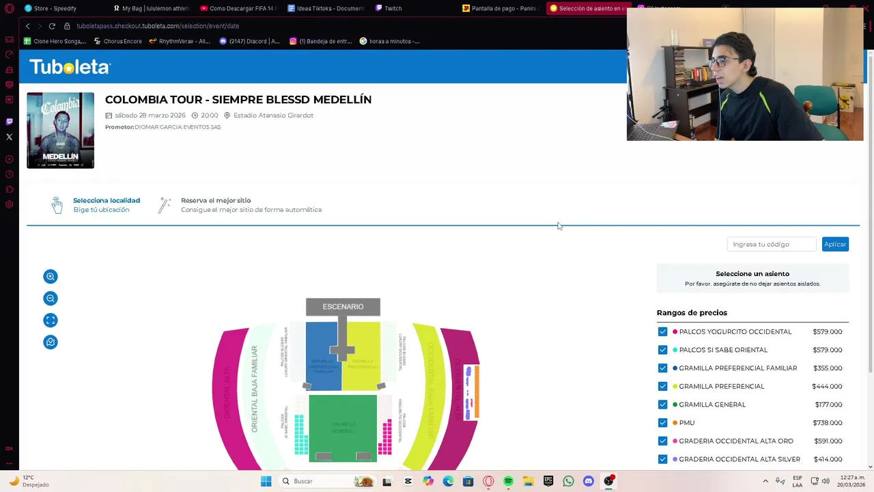The width and height of the screenshot is (874, 492).
Task: Open horas a minutos Google bookmark
Action: coord(389,41)
